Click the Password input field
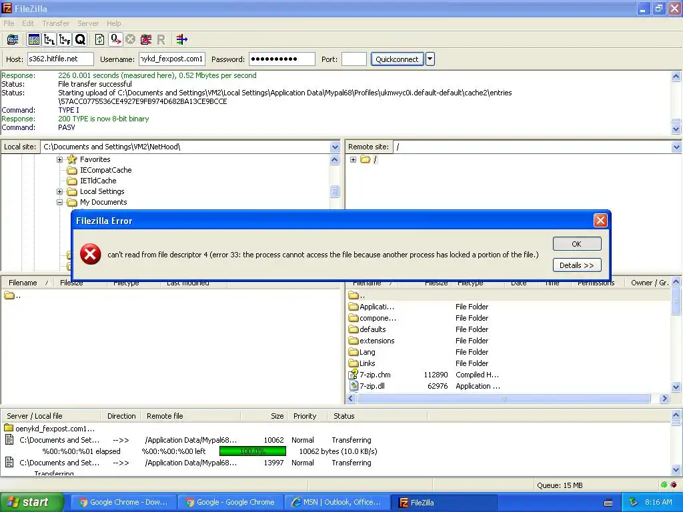Screen dimensions: 683x512 pos(282,59)
